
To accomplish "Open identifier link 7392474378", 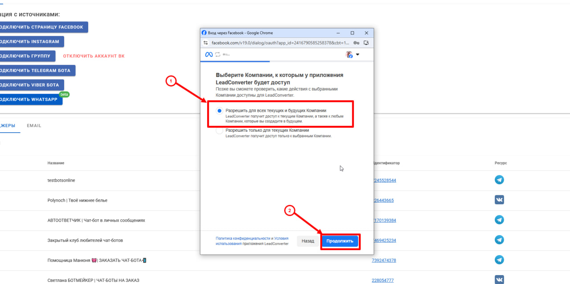I will [x=383, y=260].
